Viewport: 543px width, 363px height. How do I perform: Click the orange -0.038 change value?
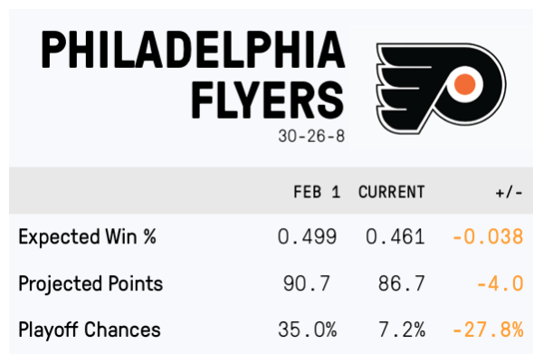point(488,237)
